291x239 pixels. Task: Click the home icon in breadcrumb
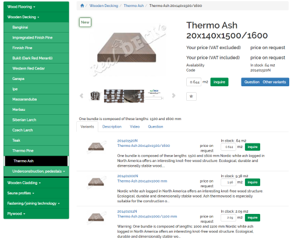pyautogui.click(x=82, y=6)
